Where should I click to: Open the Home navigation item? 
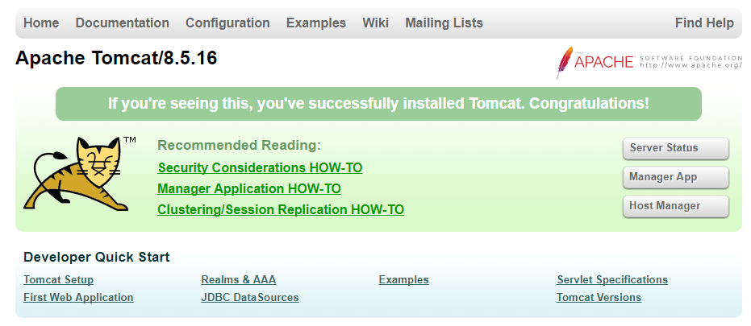pyautogui.click(x=41, y=23)
